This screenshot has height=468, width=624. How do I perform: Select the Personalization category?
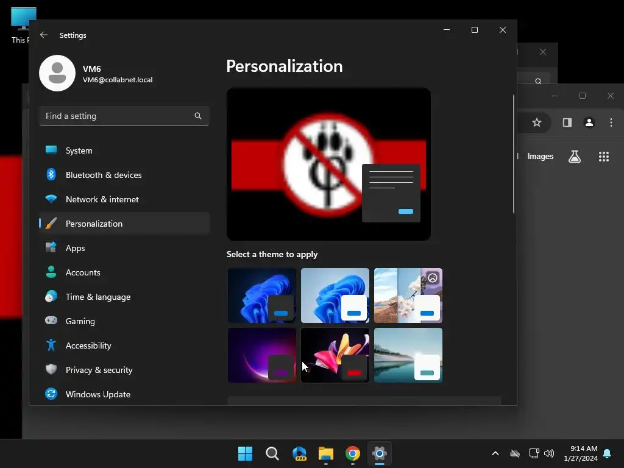124,223
